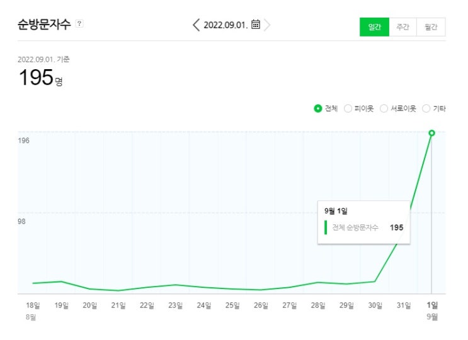This screenshot has height=340, width=468.
Task: Click the 195 명 visitor count
Action: 40,77
